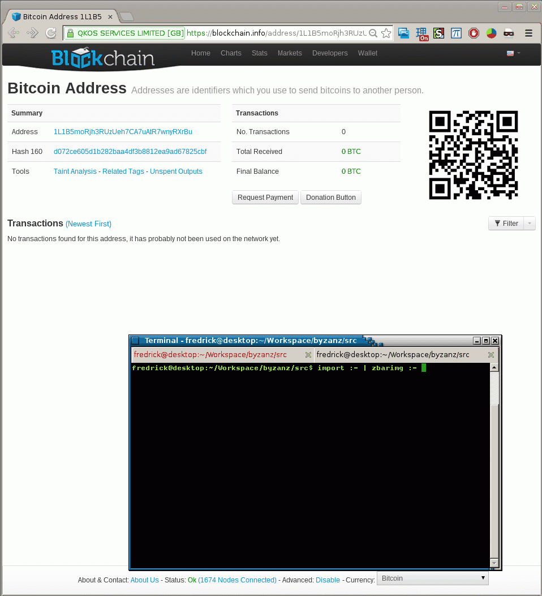Click the QKOS SERVICES LIMITED certificate label
The height and width of the screenshot is (596, 542).
pyautogui.click(x=130, y=33)
